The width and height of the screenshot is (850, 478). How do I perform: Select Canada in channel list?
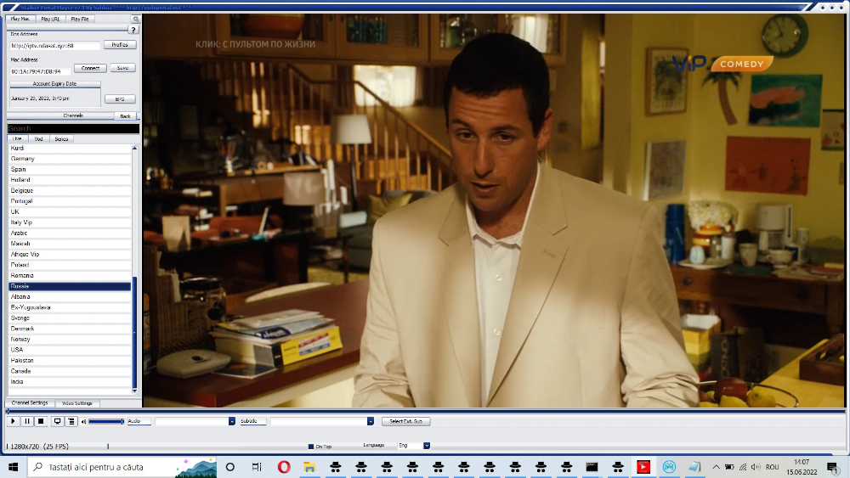tap(70, 371)
